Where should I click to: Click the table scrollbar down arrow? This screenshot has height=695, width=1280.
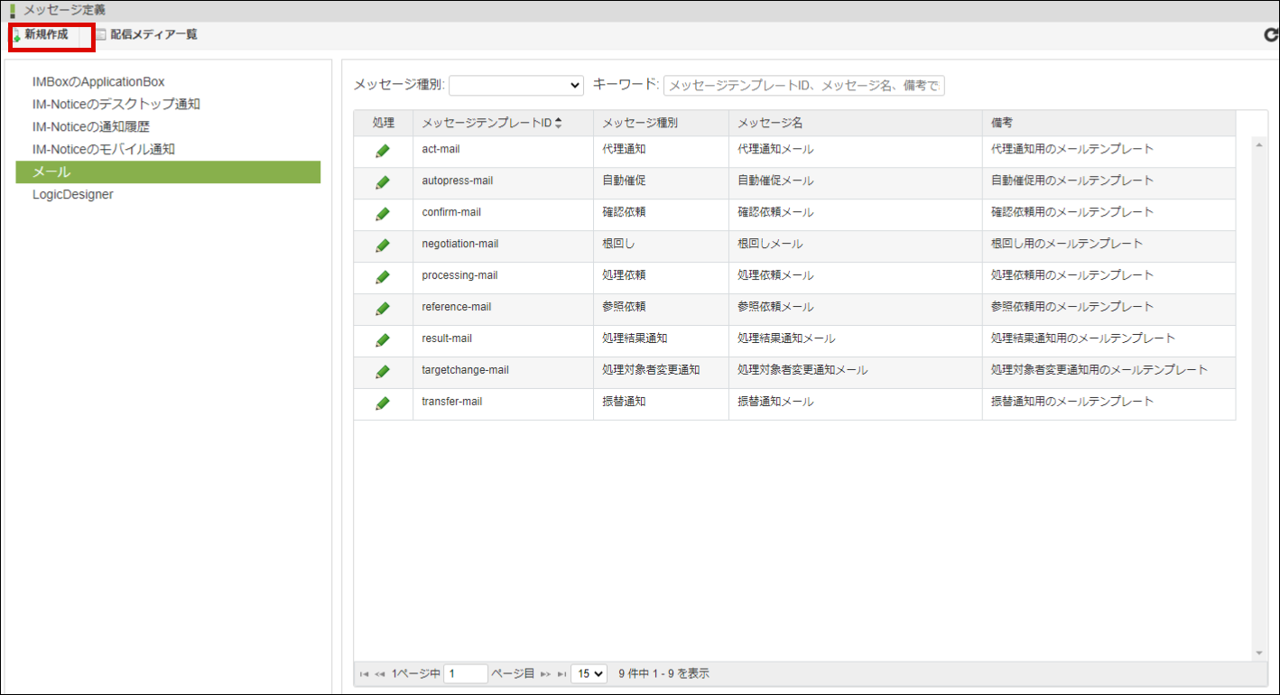1259,653
